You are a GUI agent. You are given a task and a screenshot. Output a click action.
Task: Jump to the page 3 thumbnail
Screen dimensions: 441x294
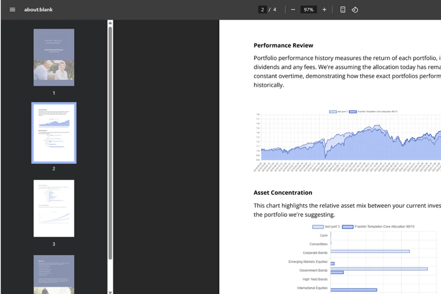point(54,208)
